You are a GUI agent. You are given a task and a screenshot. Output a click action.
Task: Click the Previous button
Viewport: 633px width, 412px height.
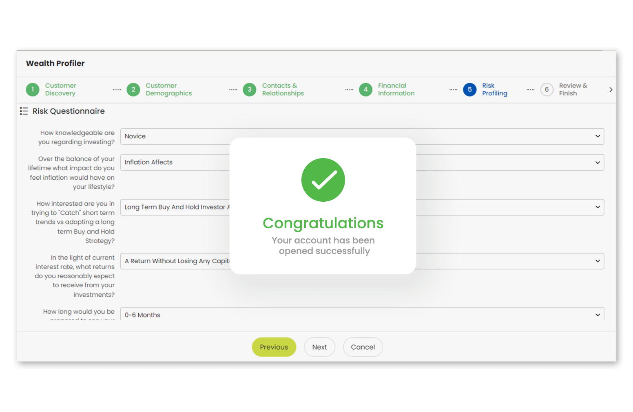pyautogui.click(x=274, y=347)
